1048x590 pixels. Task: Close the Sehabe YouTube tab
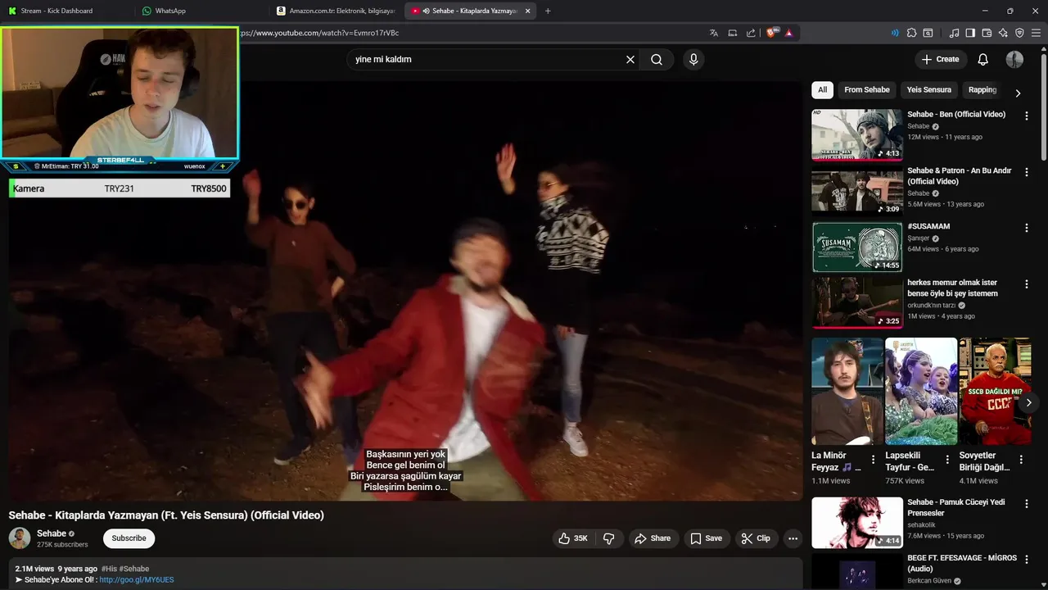tap(527, 11)
